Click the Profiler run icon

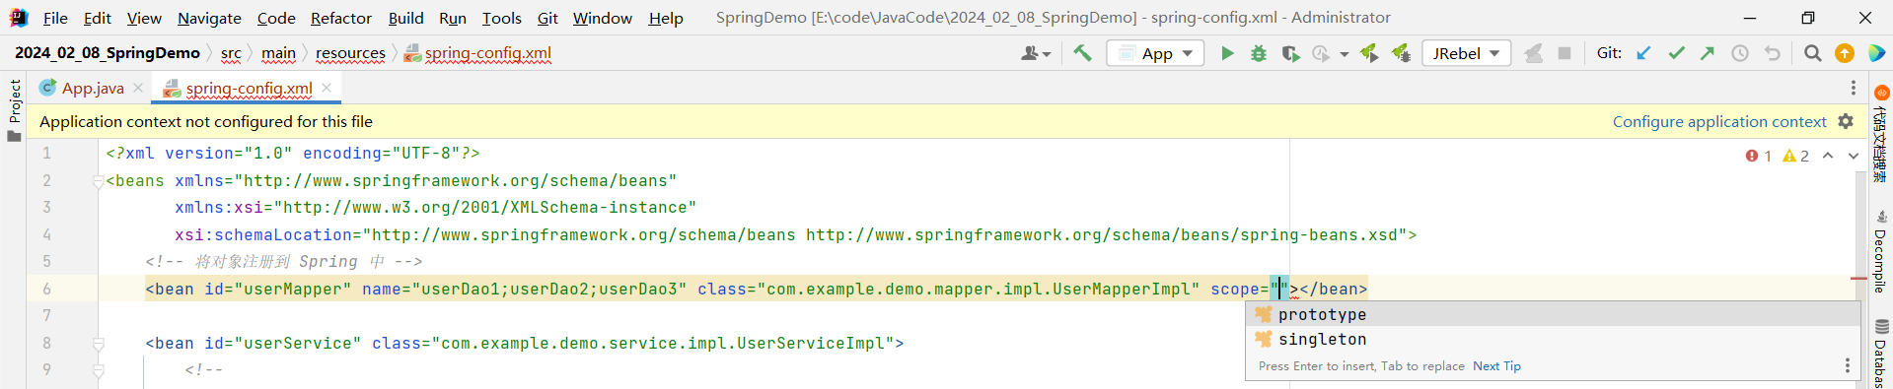(x=1321, y=53)
